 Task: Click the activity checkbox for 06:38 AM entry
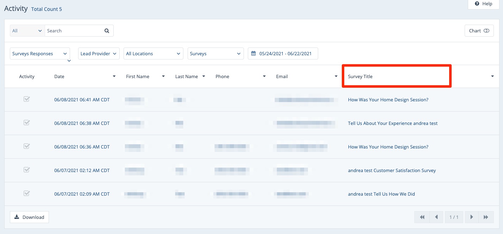click(x=26, y=123)
